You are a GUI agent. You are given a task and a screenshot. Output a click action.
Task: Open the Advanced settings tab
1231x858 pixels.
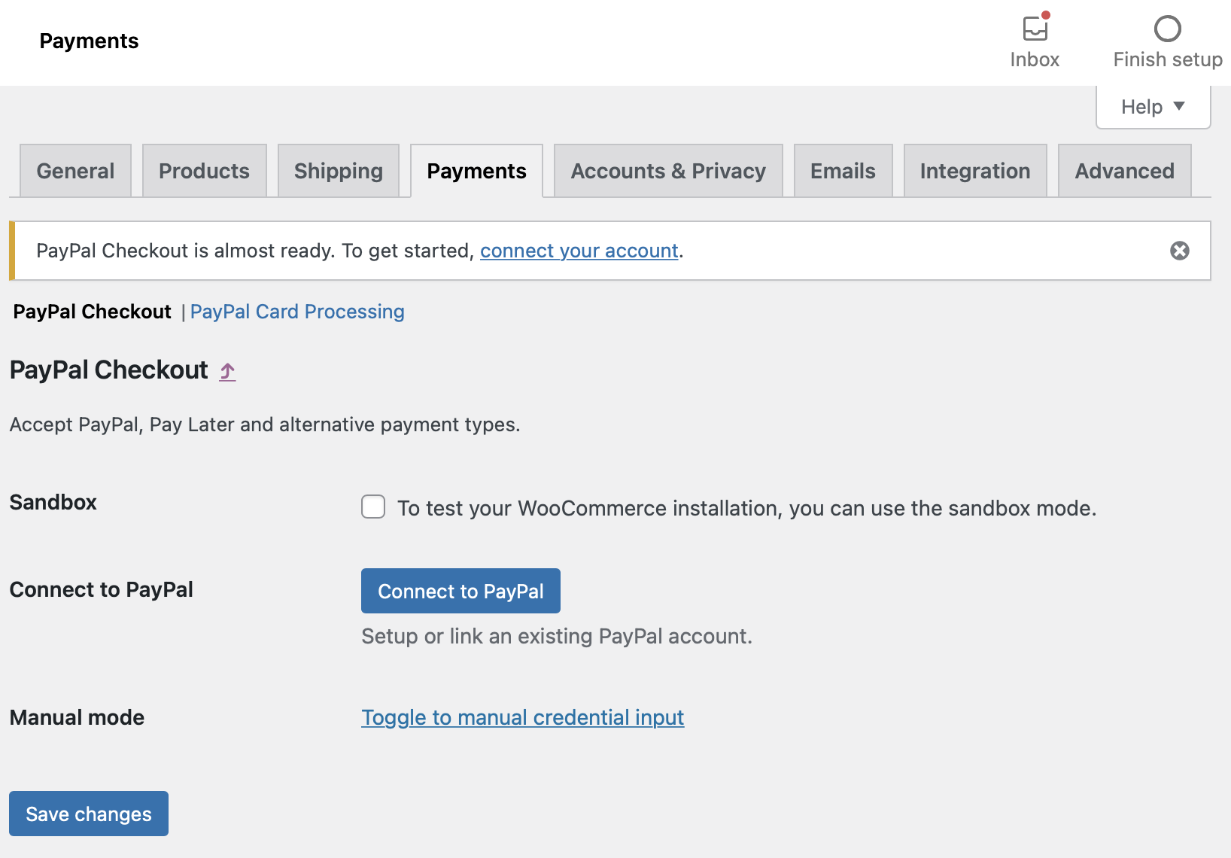coord(1124,171)
